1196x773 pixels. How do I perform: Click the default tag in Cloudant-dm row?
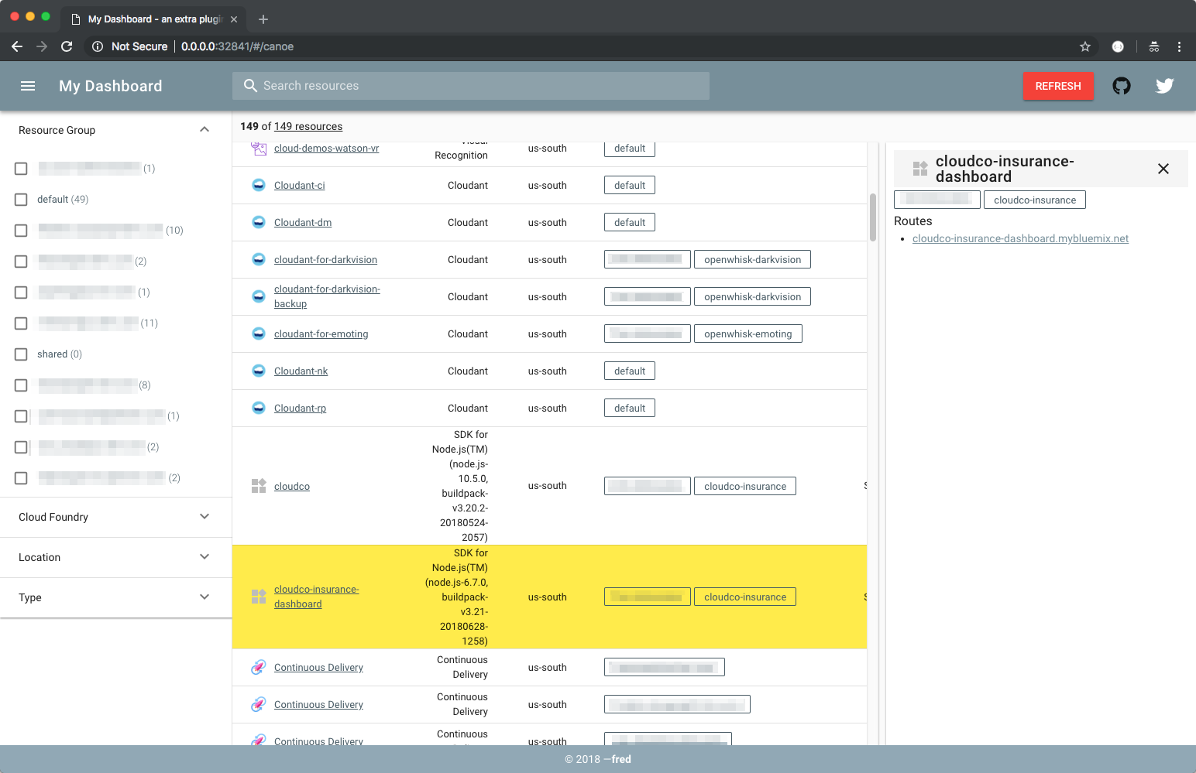click(x=630, y=222)
